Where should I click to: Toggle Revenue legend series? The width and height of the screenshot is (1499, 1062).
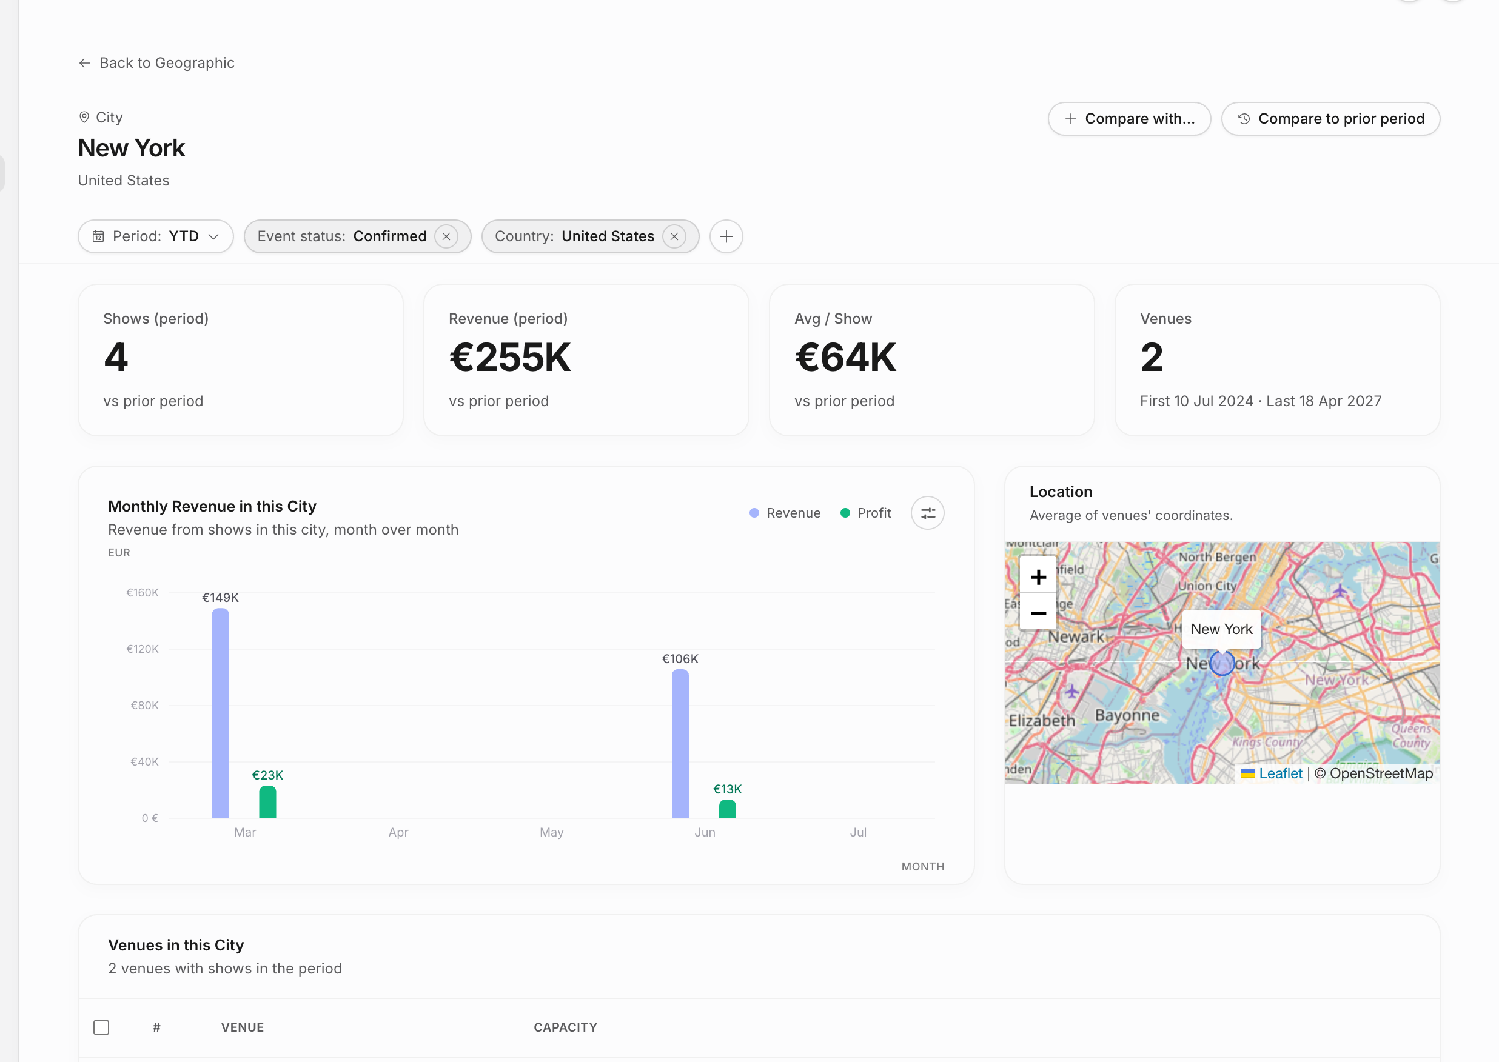tap(785, 513)
